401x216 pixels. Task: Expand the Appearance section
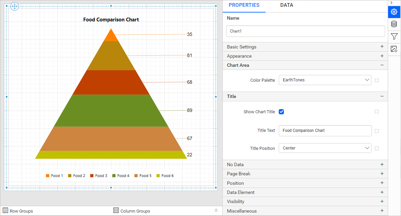point(305,56)
